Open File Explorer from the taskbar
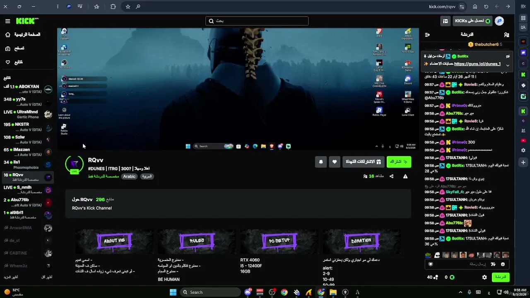 [333, 292]
